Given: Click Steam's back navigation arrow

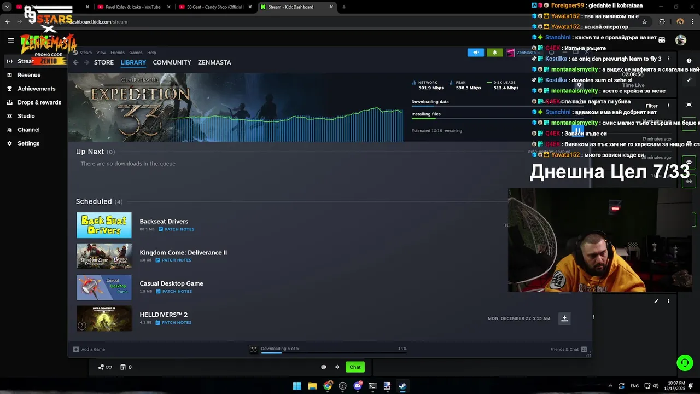Looking at the screenshot, I should pos(76,62).
